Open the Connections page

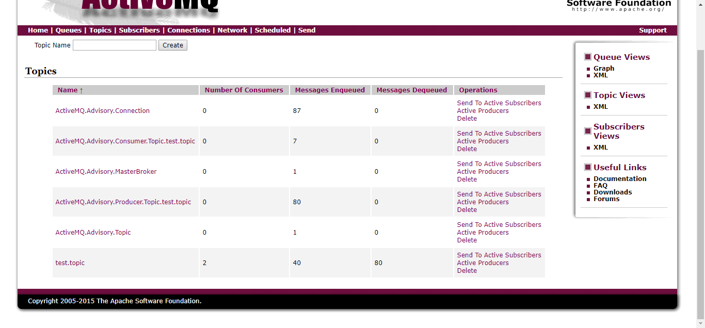tap(188, 30)
